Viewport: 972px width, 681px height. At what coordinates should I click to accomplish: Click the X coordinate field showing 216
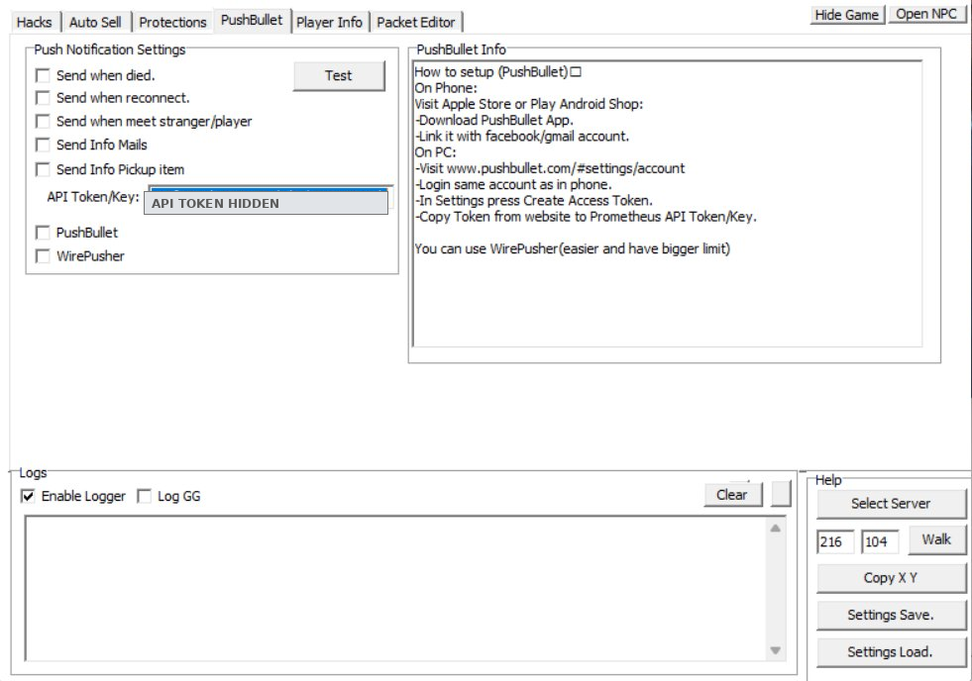[x=835, y=542]
